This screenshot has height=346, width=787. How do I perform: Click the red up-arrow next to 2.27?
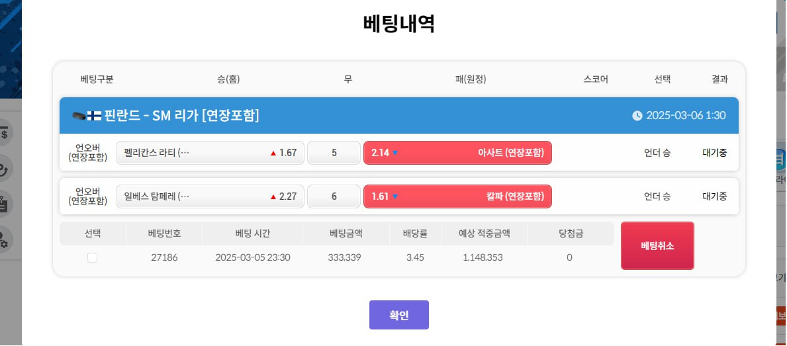point(273,197)
